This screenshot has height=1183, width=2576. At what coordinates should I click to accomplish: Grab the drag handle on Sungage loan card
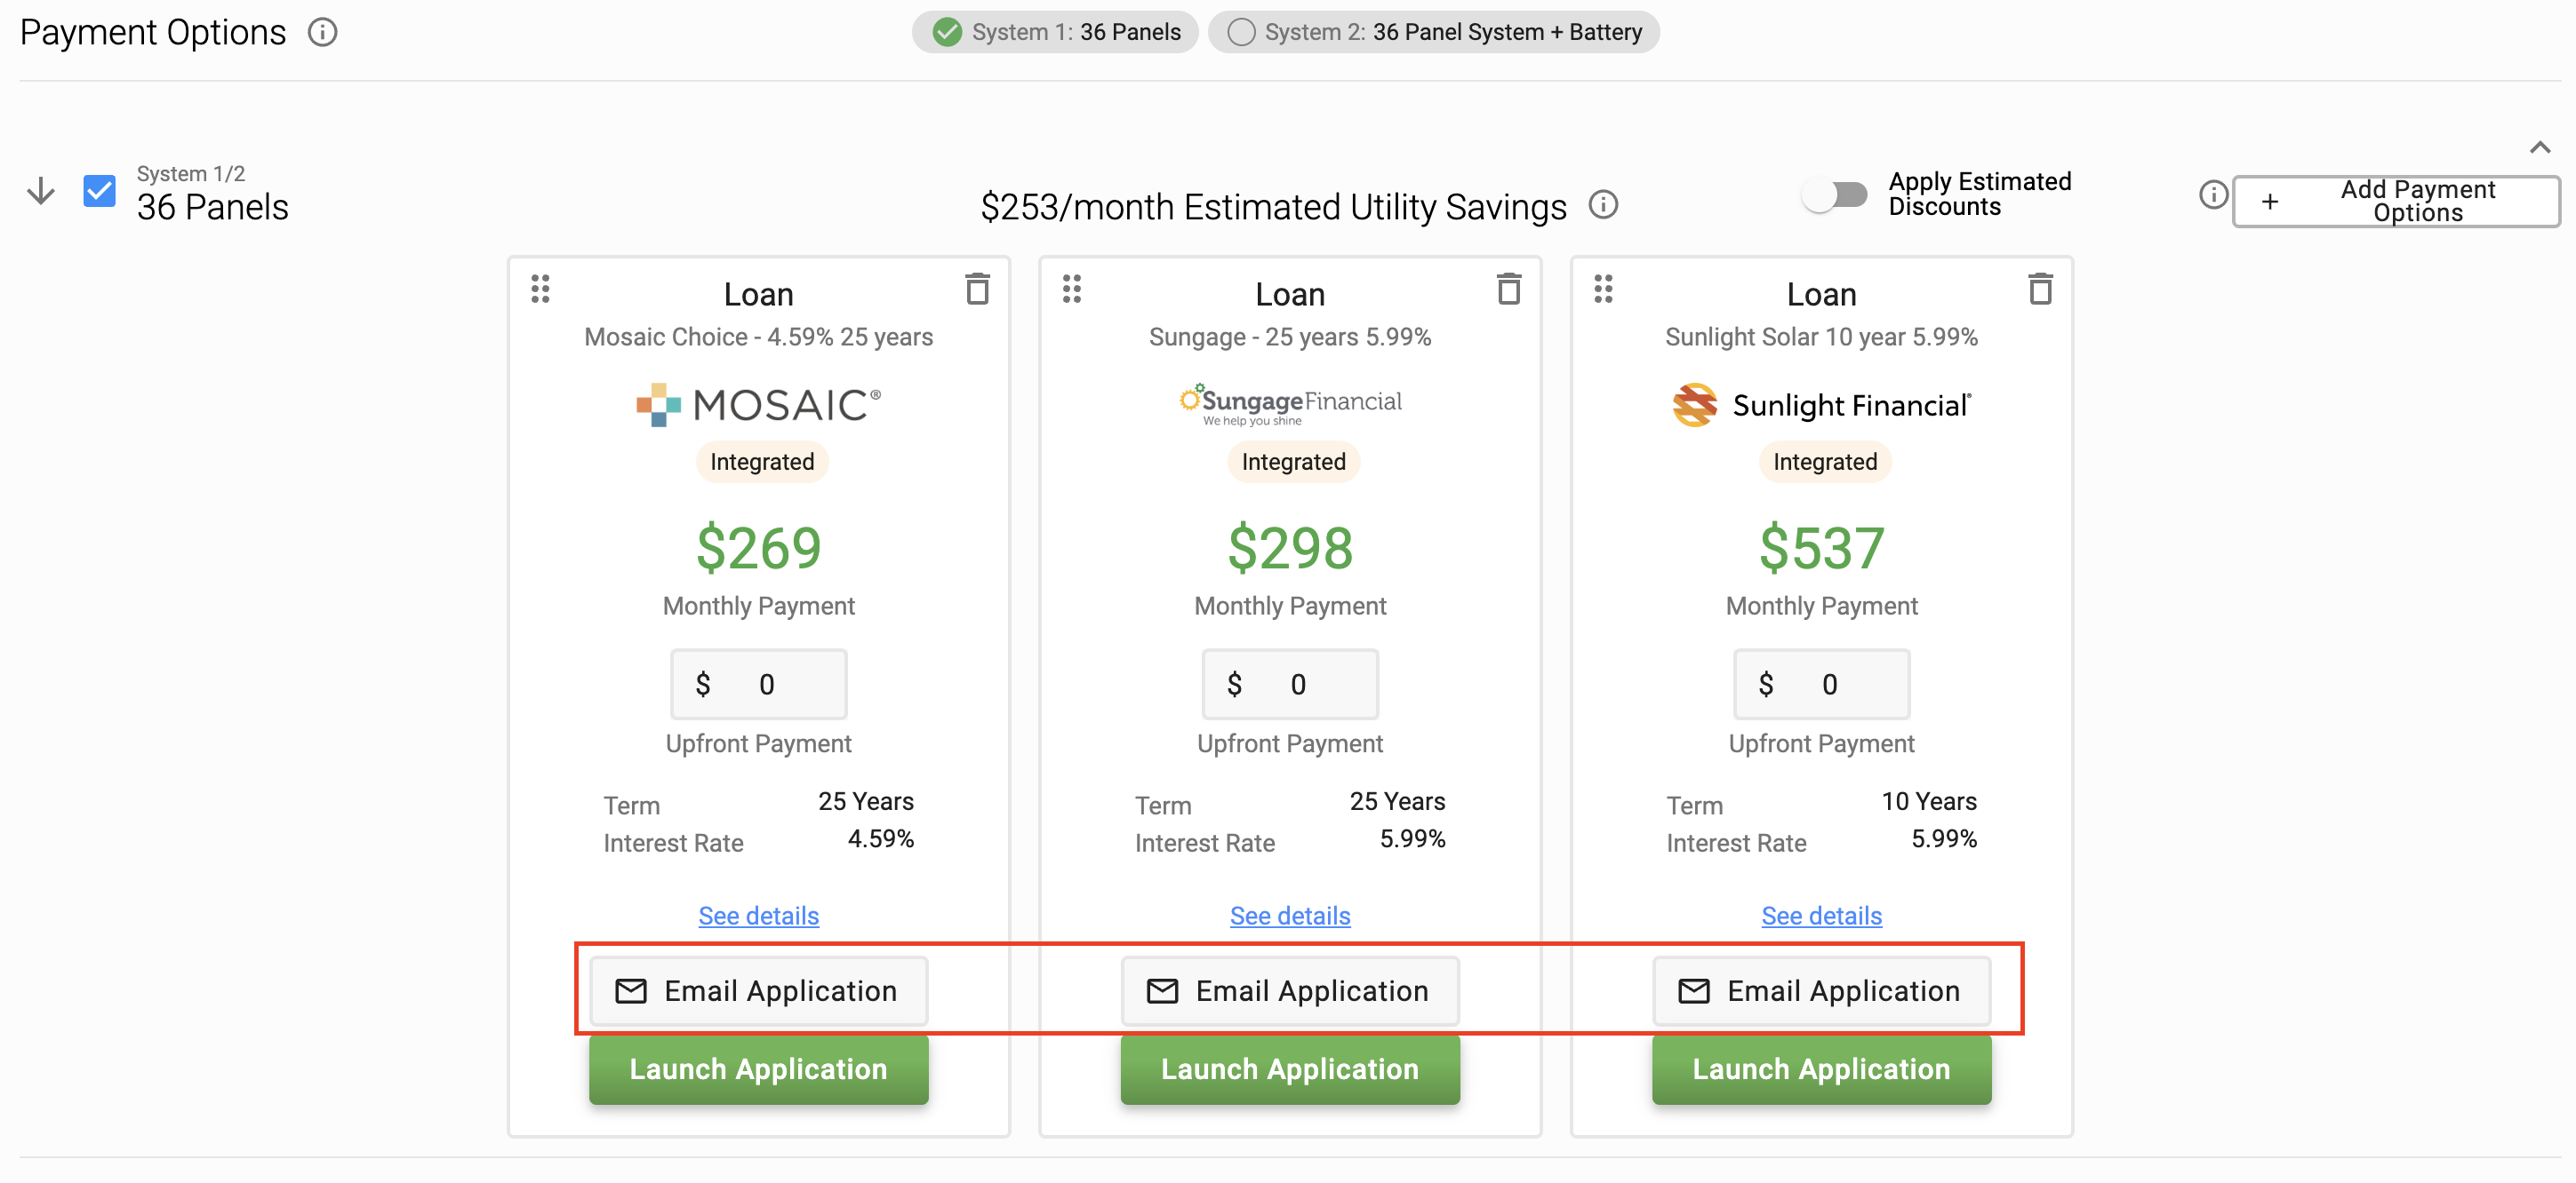pyautogui.click(x=1072, y=289)
